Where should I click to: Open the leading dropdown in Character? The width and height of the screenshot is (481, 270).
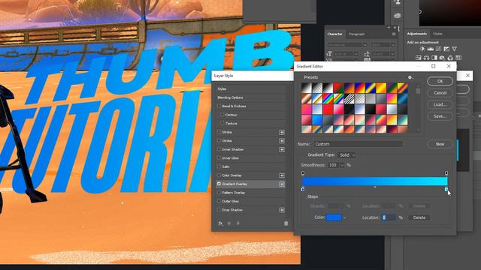tap(392, 54)
